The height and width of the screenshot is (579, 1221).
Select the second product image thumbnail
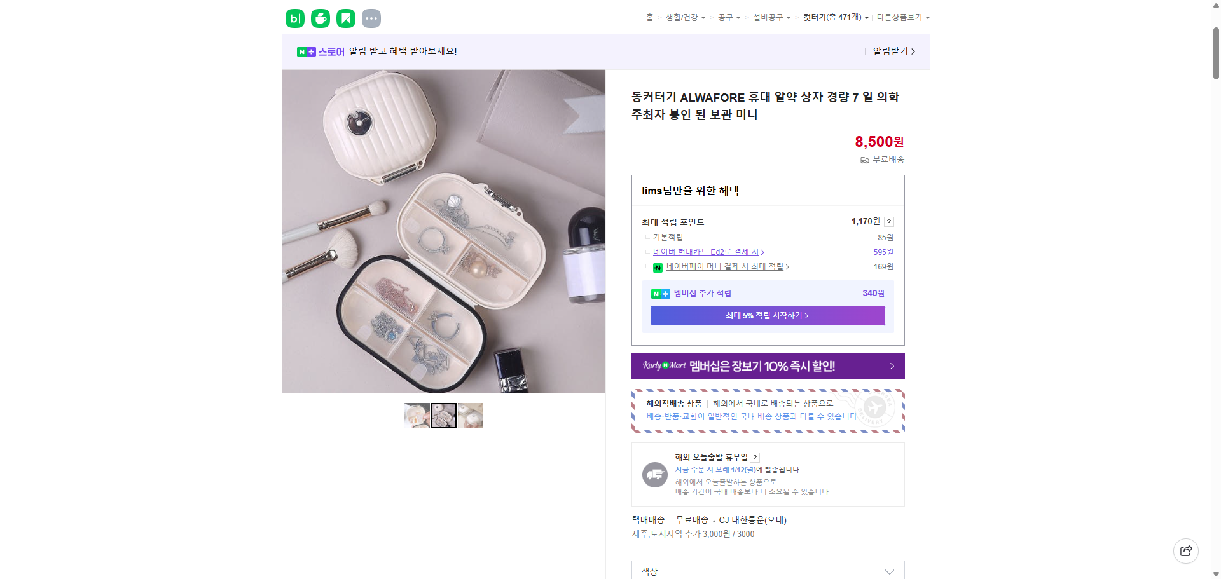443,415
